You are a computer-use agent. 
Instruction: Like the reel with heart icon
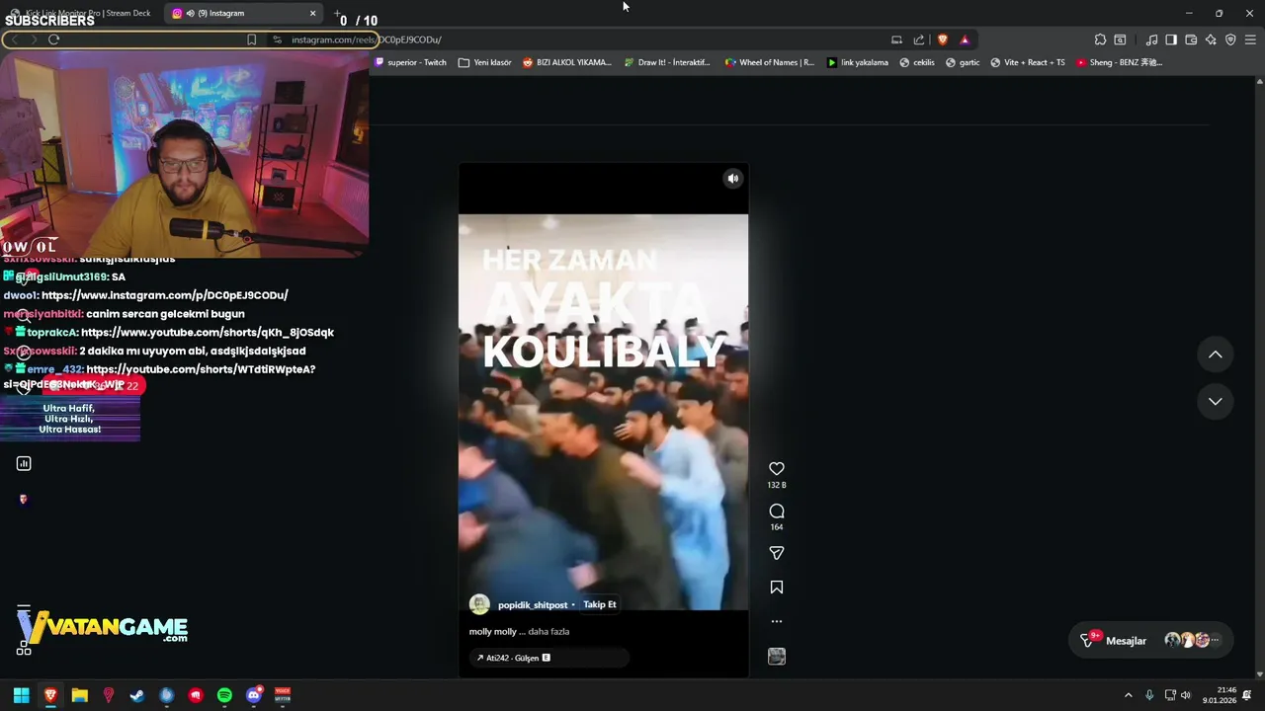click(x=777, y=469)
